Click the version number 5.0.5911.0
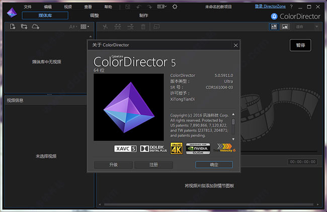The height and width of the screenshot is (212, 327). pyautogui.click(x=224, y=76)
